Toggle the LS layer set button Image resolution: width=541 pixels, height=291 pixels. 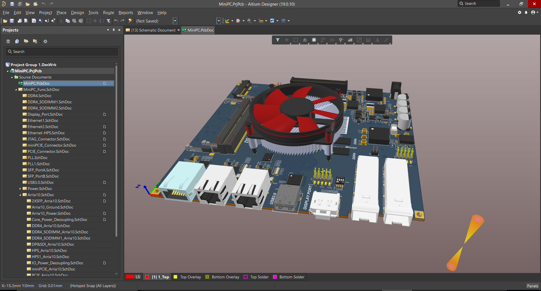pos(138,277)
